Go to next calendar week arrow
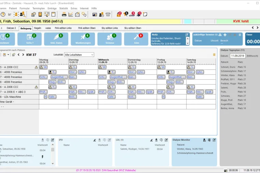 tap(23, 54)
